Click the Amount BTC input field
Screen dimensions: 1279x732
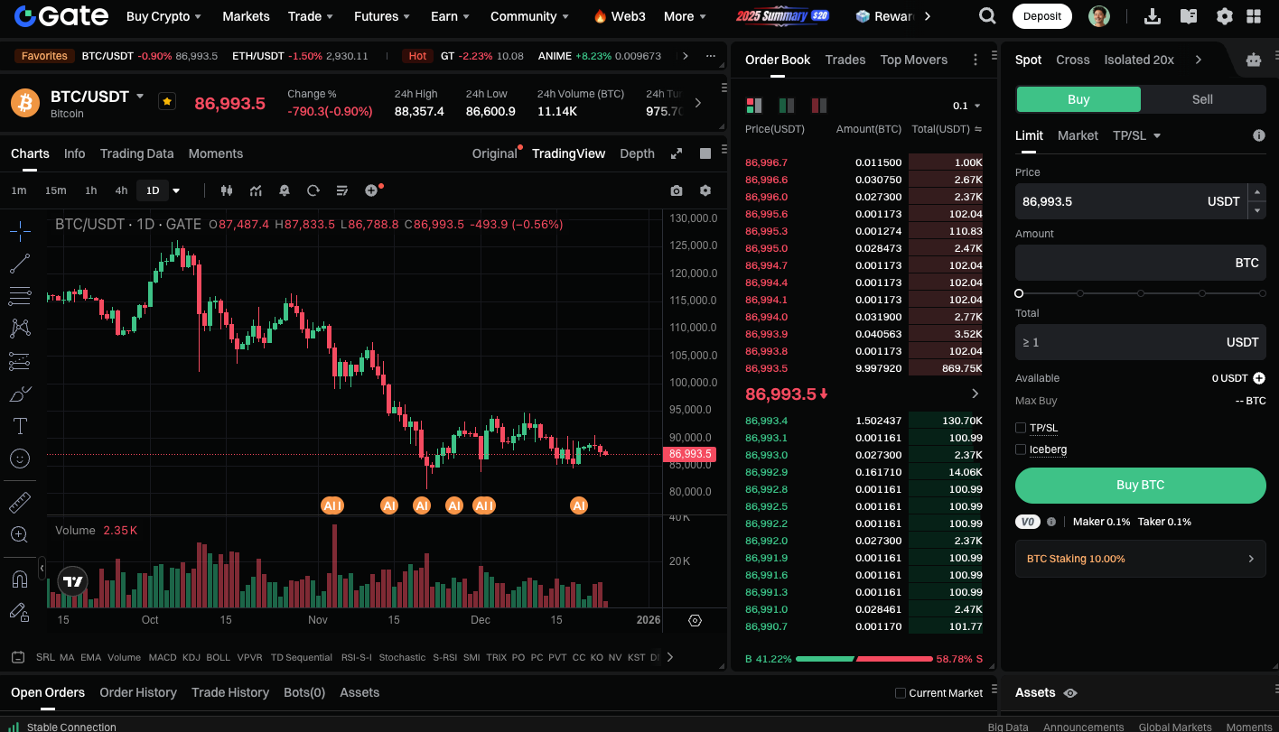pyautogui.click(x=1141, y=263)
